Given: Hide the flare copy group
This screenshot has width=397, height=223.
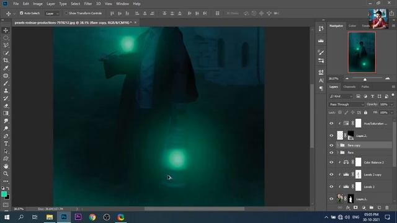Looking at the screenshot, I should coord(331,146).
